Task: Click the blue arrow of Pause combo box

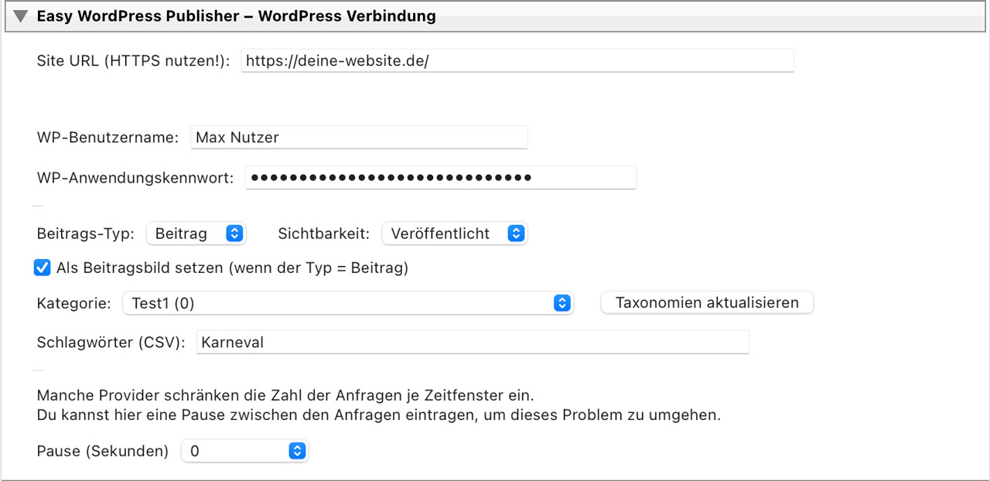Action: (x=297, y=451)
